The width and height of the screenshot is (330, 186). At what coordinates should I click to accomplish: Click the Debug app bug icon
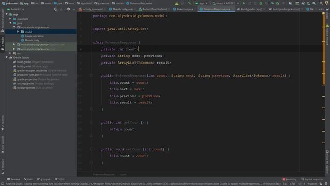click(x=261, y=3)
